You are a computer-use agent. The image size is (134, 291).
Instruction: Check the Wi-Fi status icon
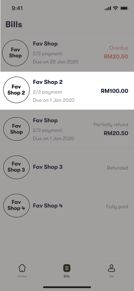coord(115,8)
